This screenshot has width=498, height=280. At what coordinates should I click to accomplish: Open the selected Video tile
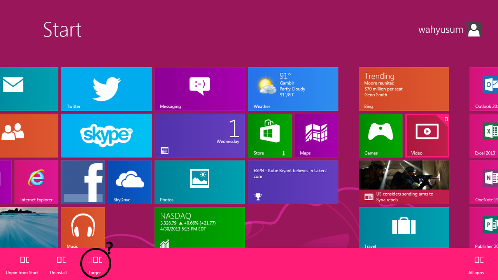click(427, 136)
